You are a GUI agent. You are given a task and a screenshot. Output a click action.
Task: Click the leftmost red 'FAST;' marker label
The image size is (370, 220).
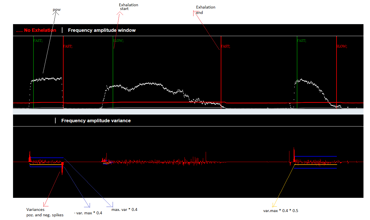68,46
